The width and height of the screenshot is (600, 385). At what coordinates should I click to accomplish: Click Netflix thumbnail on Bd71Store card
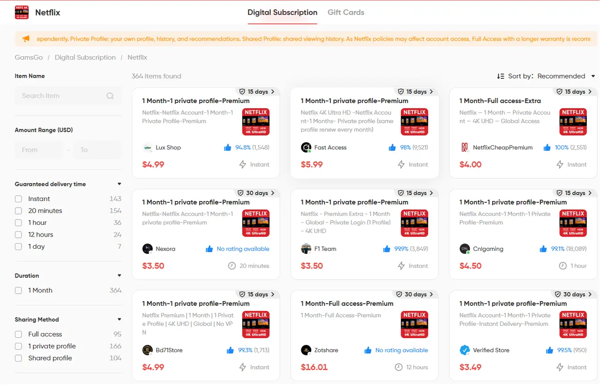coord(256,325)
